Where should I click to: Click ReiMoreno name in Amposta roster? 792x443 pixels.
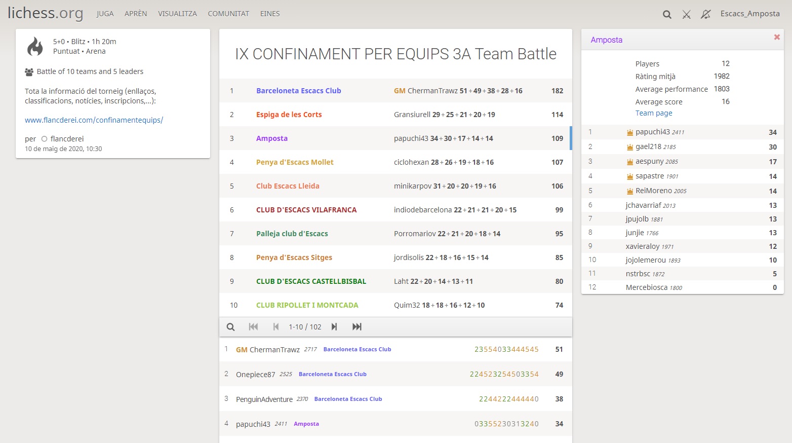coord(654,191)
